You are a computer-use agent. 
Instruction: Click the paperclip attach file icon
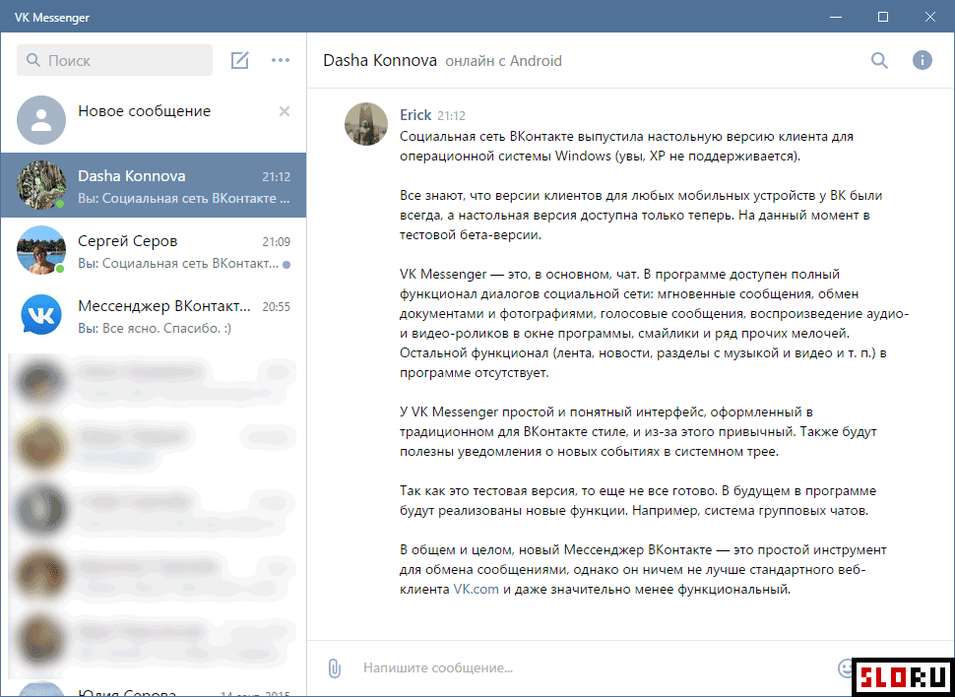[x=333, y=667]
